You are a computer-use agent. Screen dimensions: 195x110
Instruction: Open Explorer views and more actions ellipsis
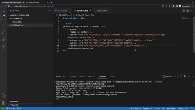49,11
